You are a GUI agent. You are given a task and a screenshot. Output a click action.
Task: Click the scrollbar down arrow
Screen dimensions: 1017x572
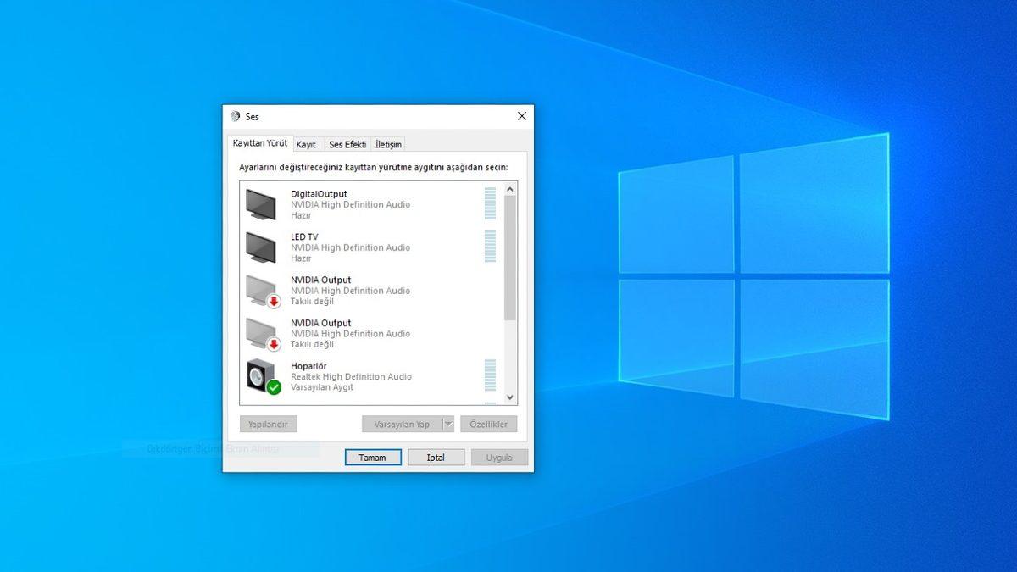[510, 397]
